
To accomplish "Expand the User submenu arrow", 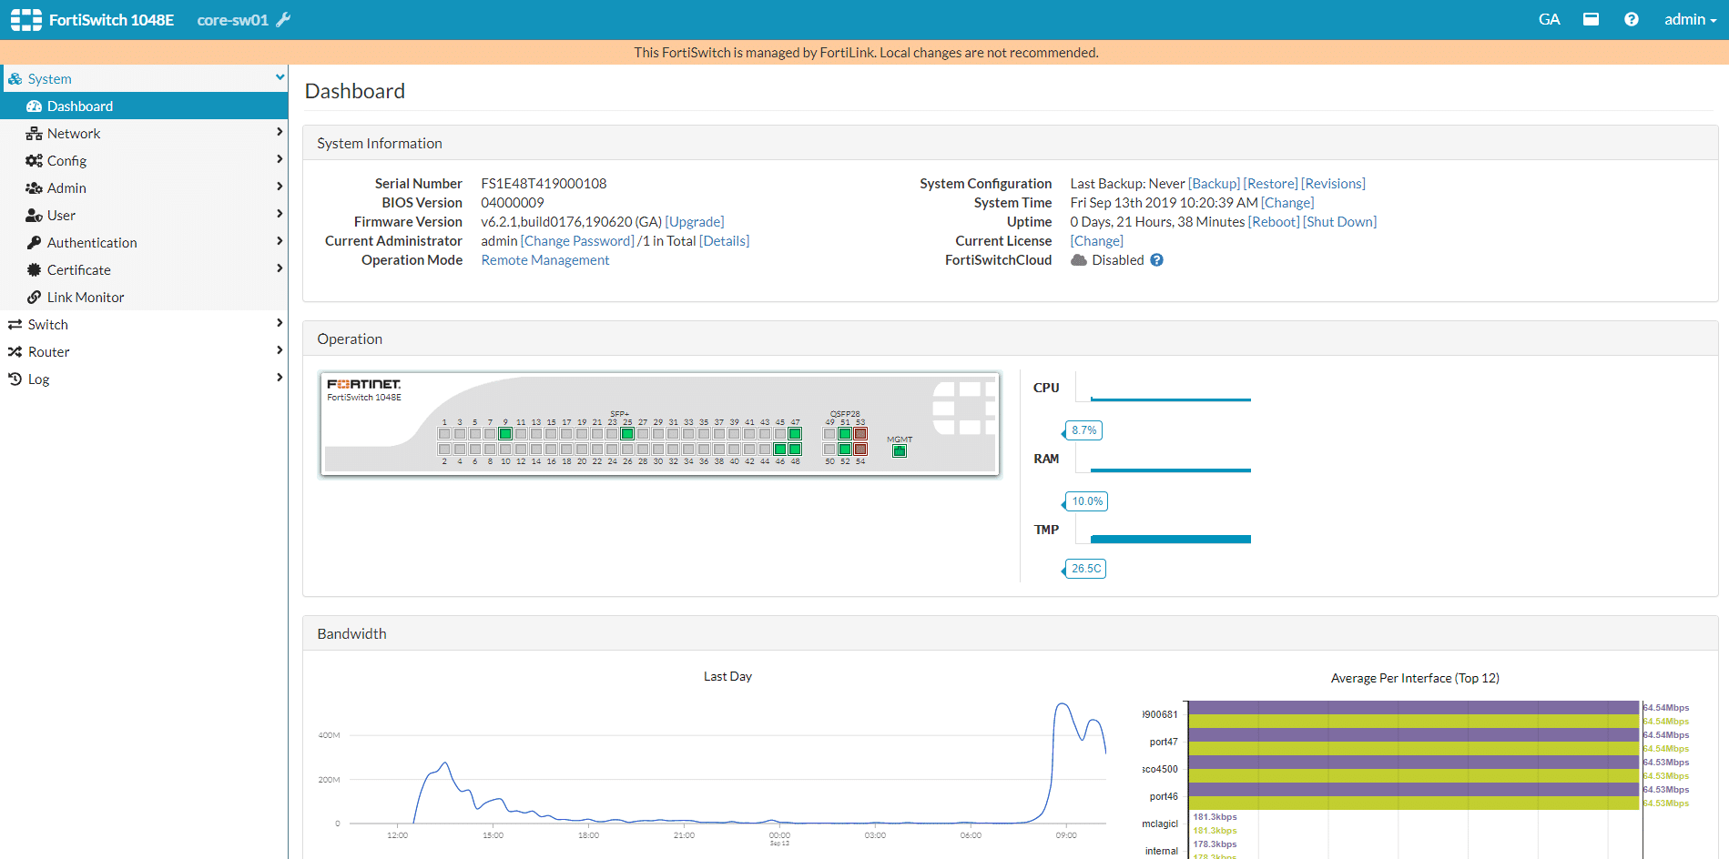I will pos(280,214).
